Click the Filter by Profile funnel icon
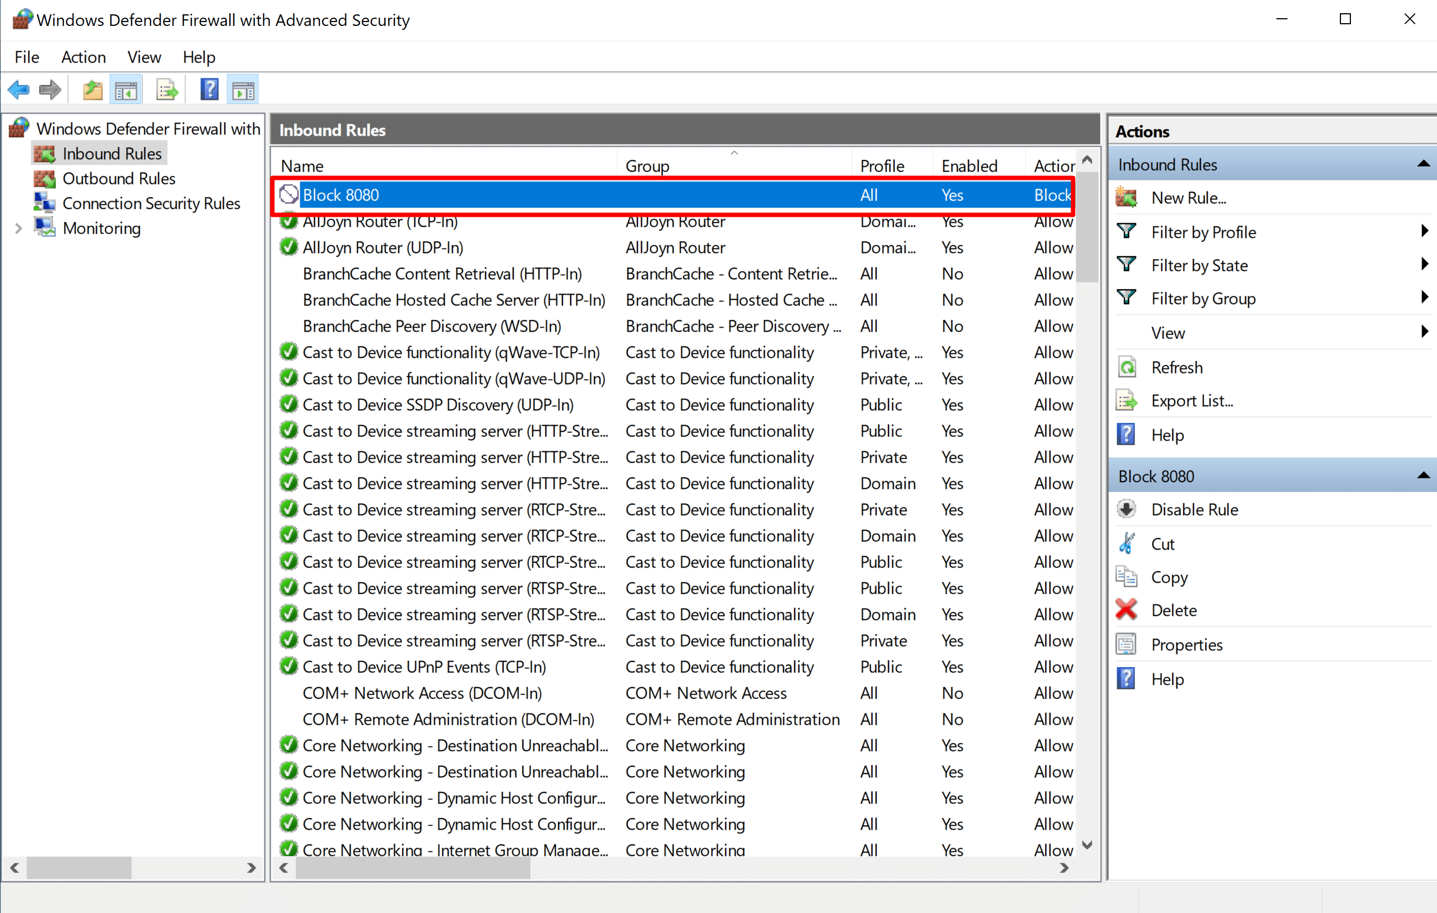Image resolution: width=1437 pixels, height=913 pixels. (x=1127, y=231)
